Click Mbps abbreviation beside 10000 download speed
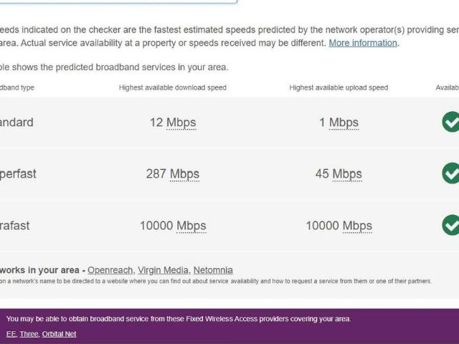The width and height of the screenshot is (459, 344). point(191,226)
